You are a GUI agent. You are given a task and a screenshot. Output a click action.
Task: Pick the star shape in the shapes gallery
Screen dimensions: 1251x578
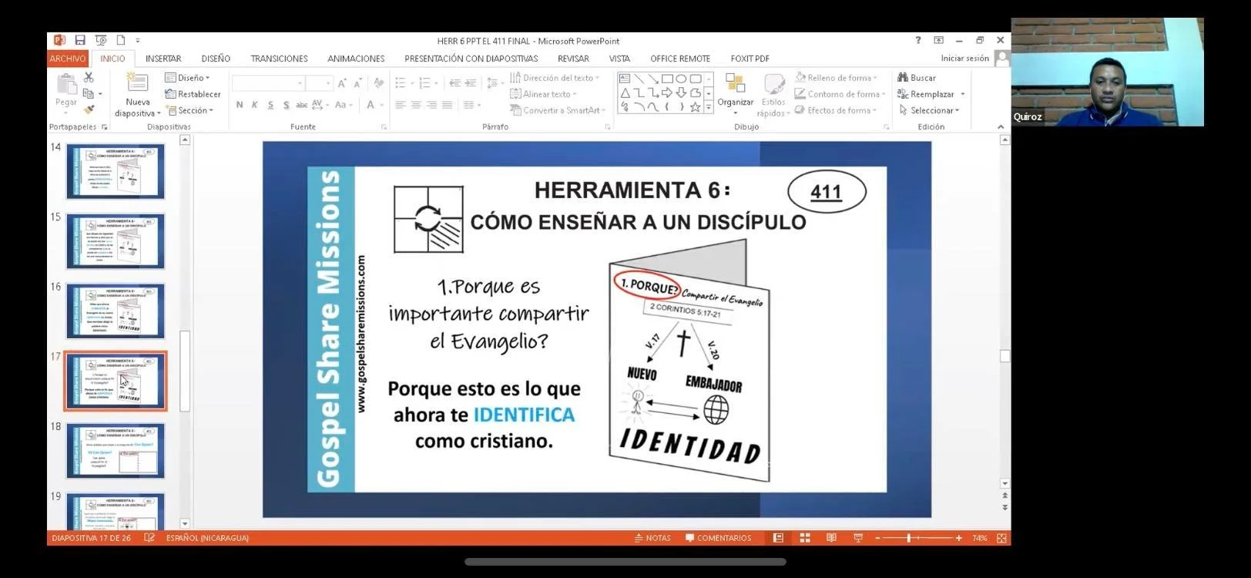[x=695, y=107]
